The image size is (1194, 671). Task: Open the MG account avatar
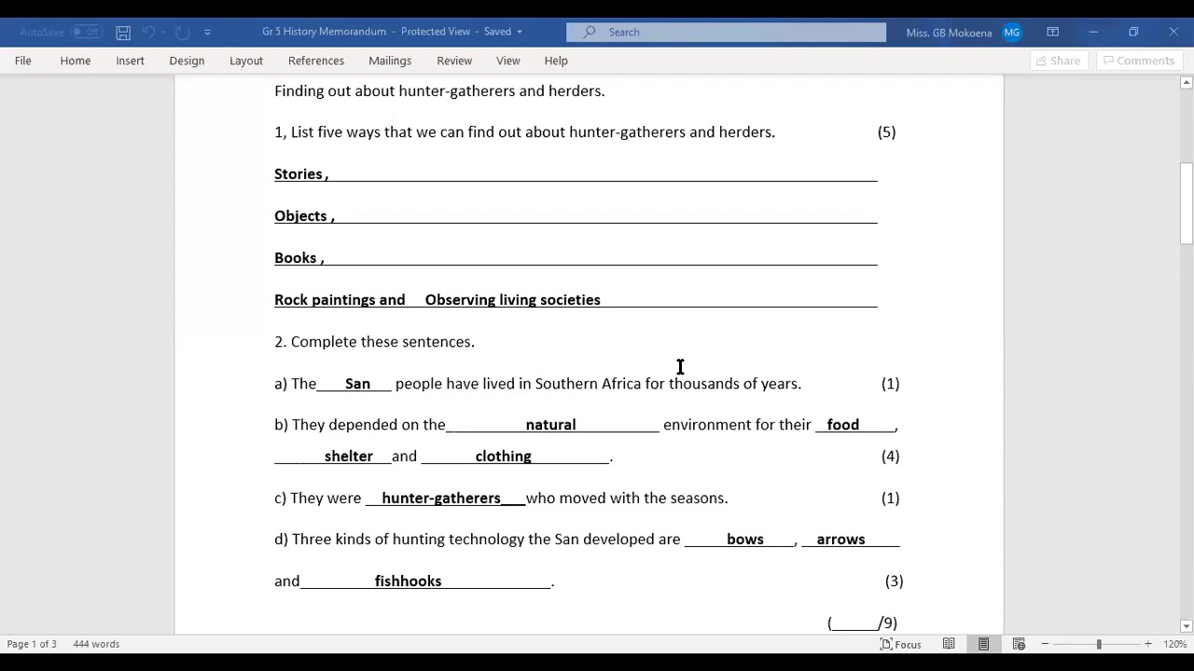1012,33
